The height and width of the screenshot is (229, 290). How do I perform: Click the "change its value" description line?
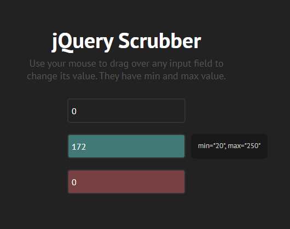point(126,76)
